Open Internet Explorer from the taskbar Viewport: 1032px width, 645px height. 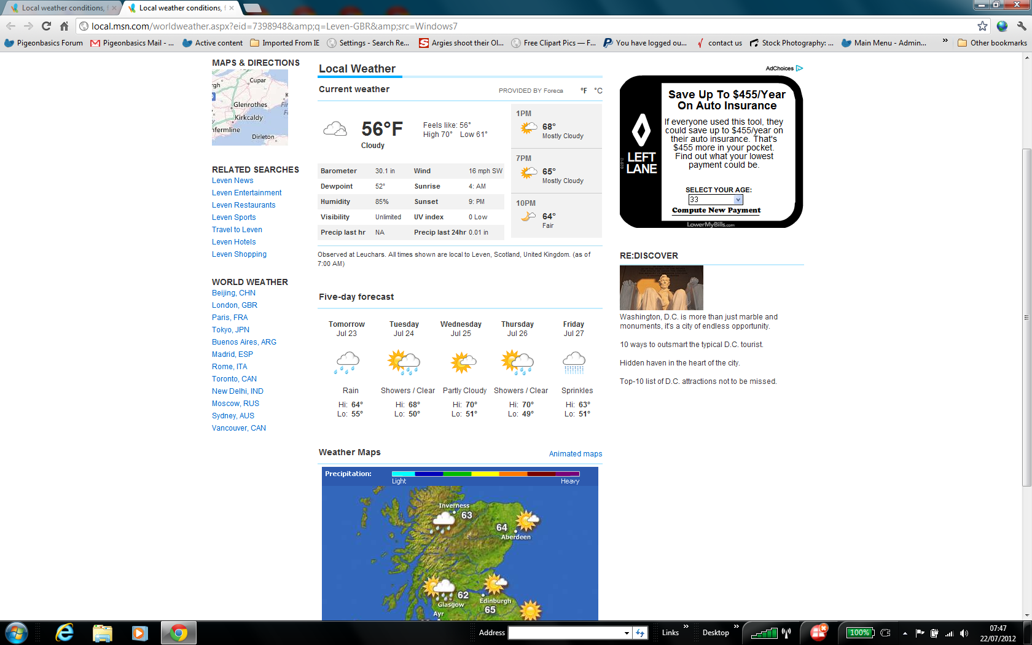(x=64, y=633)
